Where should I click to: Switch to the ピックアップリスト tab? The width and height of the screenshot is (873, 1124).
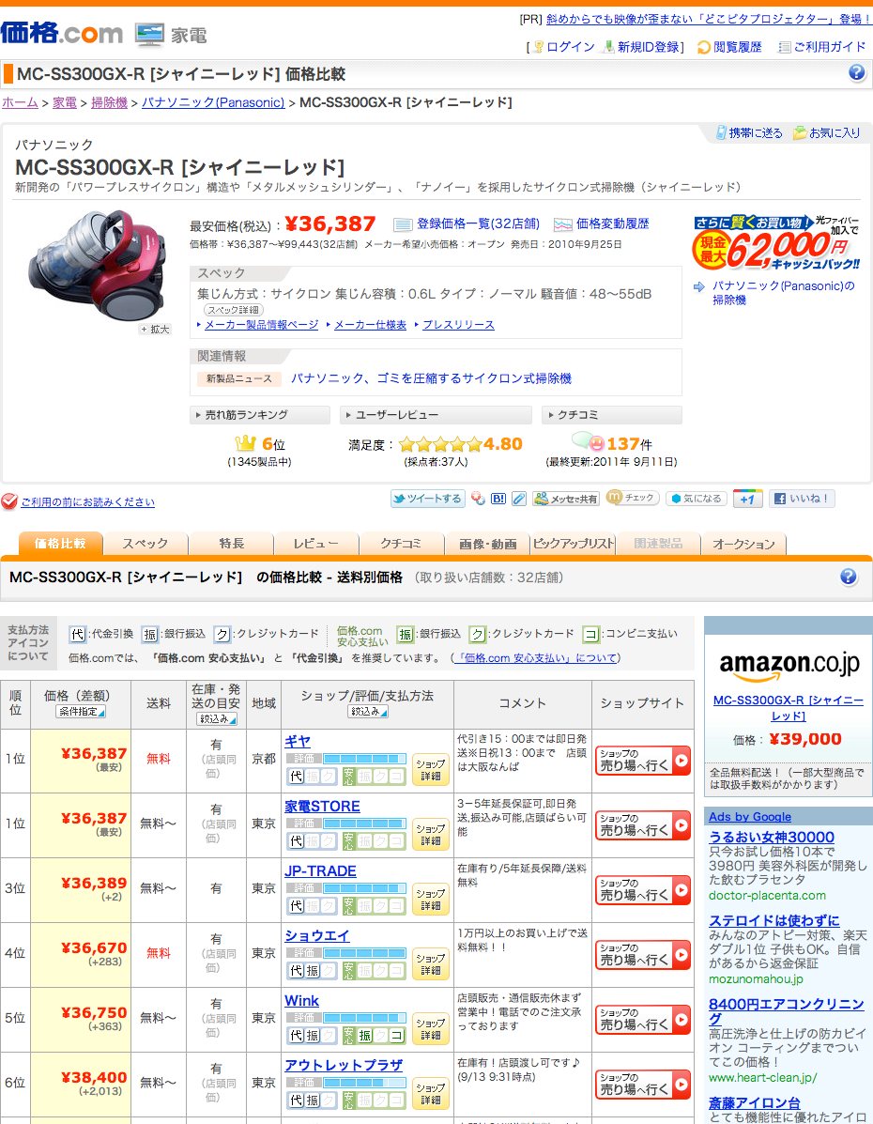pos(573,544)
